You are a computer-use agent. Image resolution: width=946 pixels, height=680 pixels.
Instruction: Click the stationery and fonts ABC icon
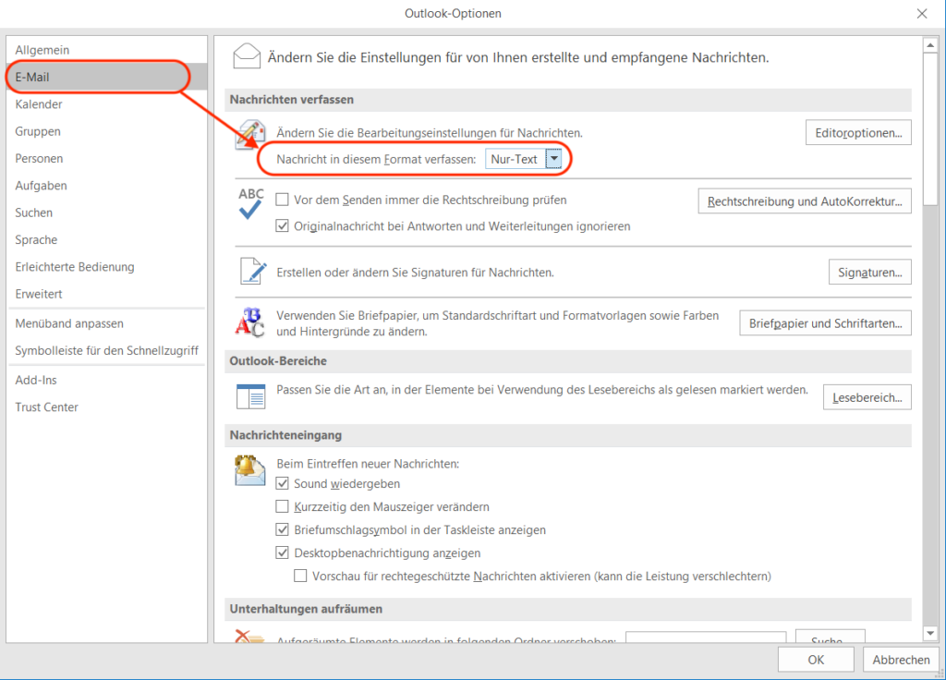coord(249,322)
